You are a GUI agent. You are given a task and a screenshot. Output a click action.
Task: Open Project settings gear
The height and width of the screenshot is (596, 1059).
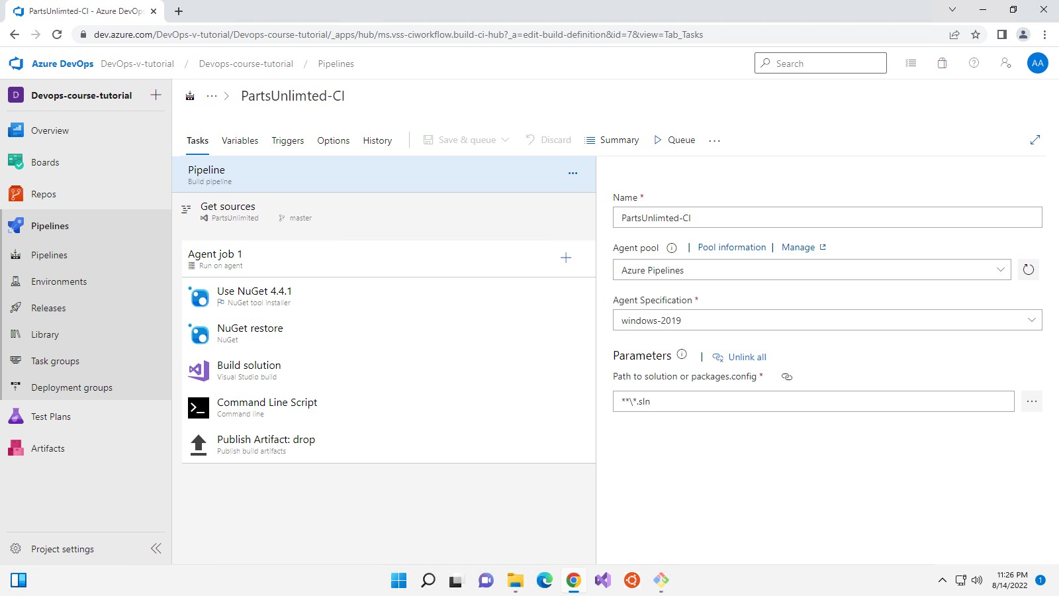(x=16, y=549)
